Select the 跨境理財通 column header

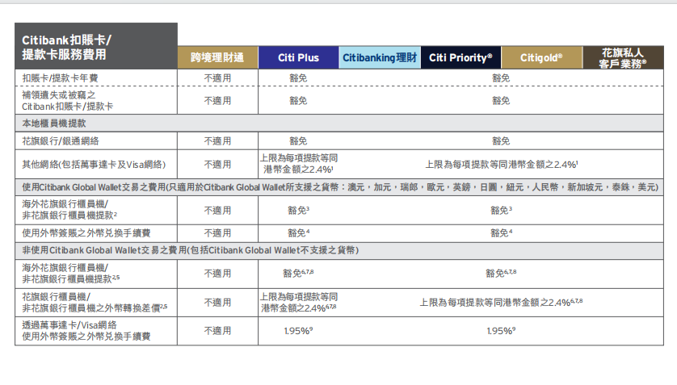pyautogui.click(x=217, y=58)
